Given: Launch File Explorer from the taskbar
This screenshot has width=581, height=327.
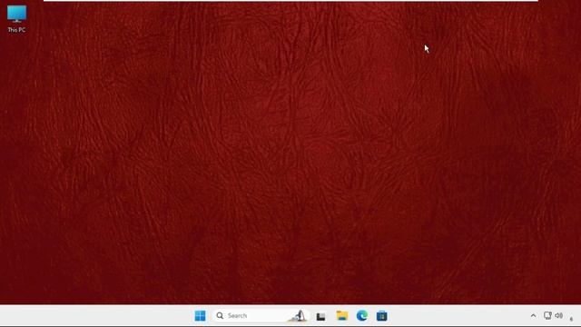Looking at the screenshot, I should click(x=341, y=316).
